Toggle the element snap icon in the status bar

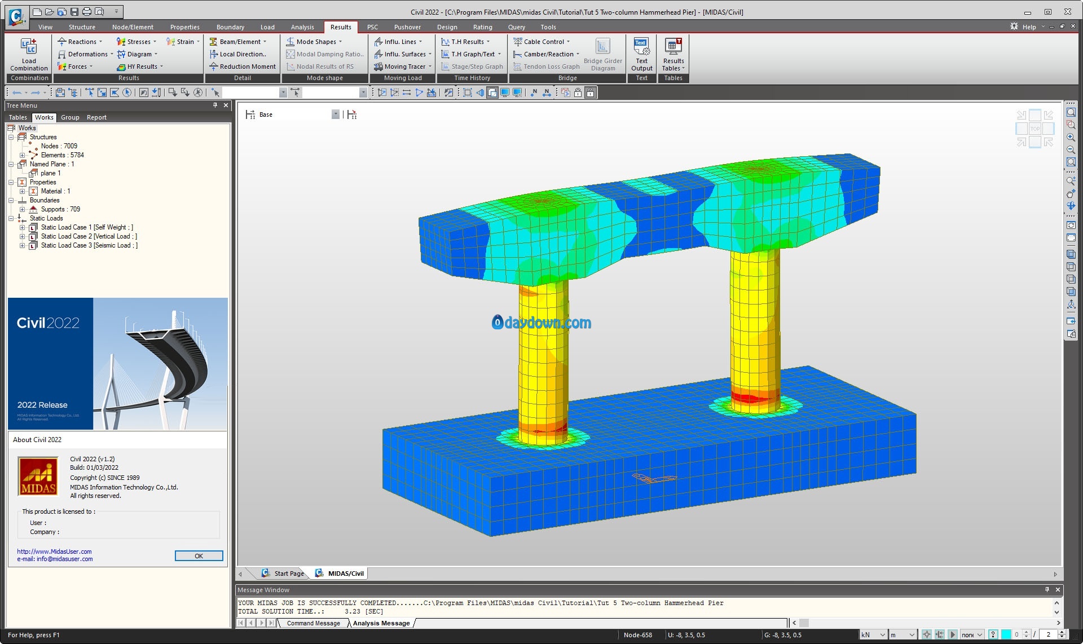coord(939,634)
